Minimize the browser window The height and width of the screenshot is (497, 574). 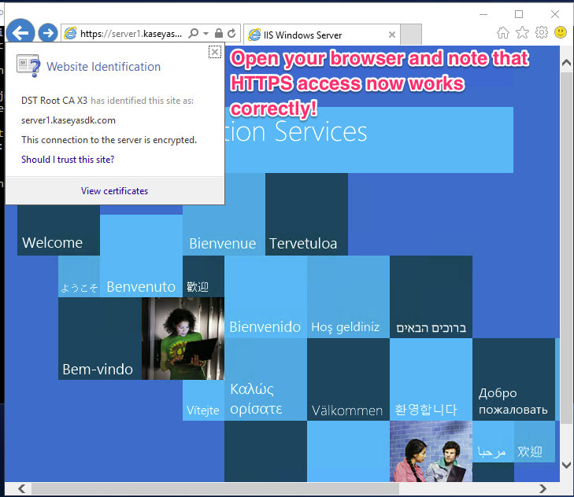[x=483, y=14]
